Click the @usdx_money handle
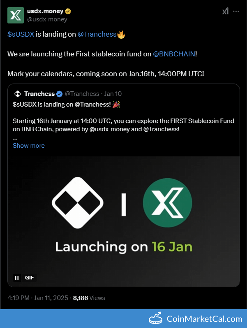 47,19
